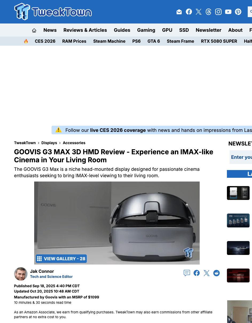252x323 pixels.
Task: Share the article on X below image
Action: tap(207, 273)
